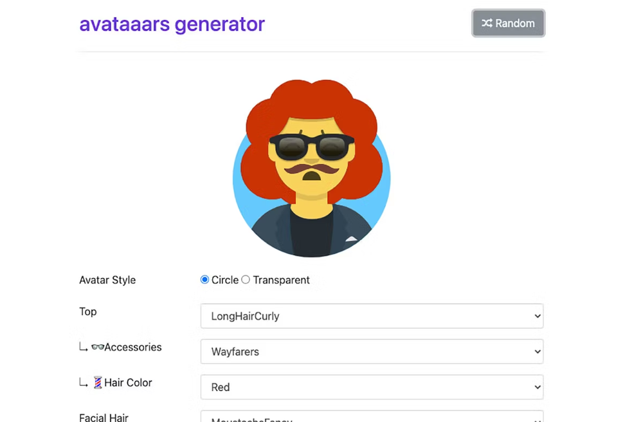Open the Accessories dropdown showing Wayfarers
The height and width of the screenshot is (422, 643).
372,351
